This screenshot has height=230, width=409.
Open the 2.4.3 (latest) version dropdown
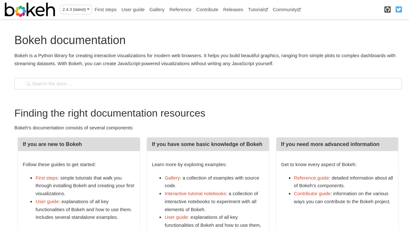(76, 10)
